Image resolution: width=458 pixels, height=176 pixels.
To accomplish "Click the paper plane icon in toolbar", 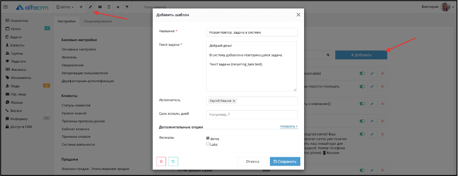I will (118, 7).
